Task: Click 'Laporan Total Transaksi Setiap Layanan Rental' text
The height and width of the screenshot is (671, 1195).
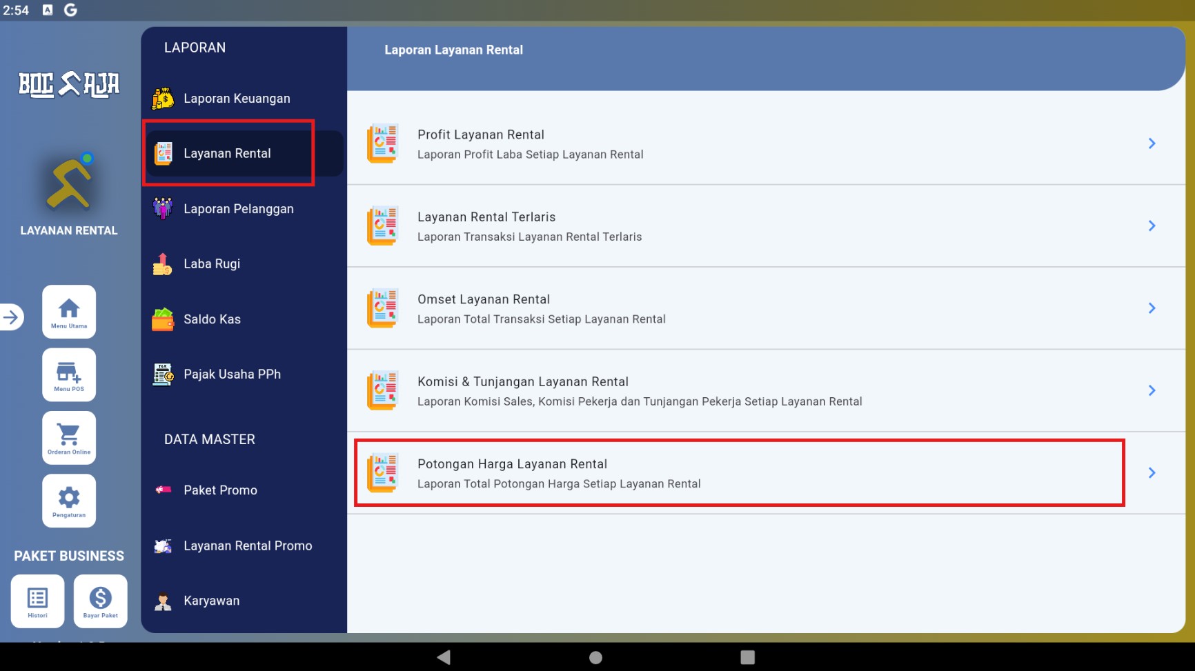Action: pos(542,319)
